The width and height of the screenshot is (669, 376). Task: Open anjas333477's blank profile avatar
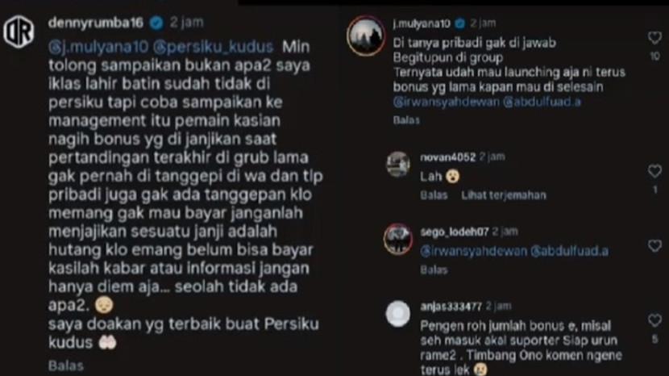[398, 314]
